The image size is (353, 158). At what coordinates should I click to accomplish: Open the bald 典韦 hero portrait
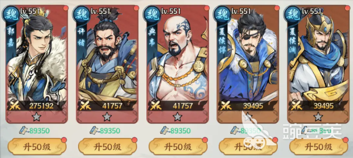click(178, 64)
